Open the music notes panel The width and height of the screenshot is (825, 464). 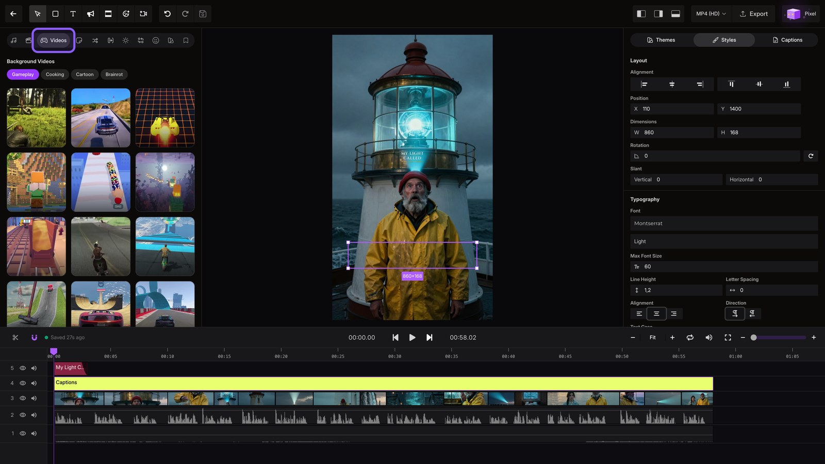pyautogui.click(x=14, y=40)
